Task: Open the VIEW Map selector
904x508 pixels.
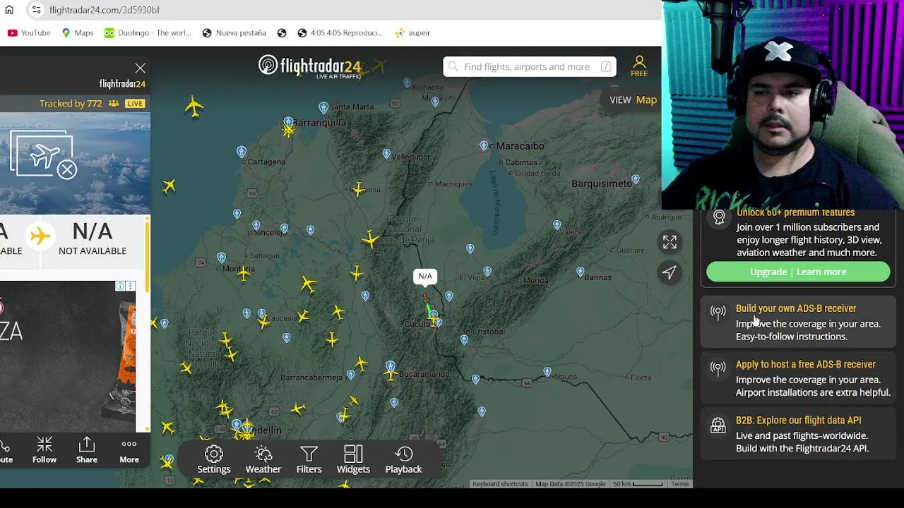Action: click(634, 99)
